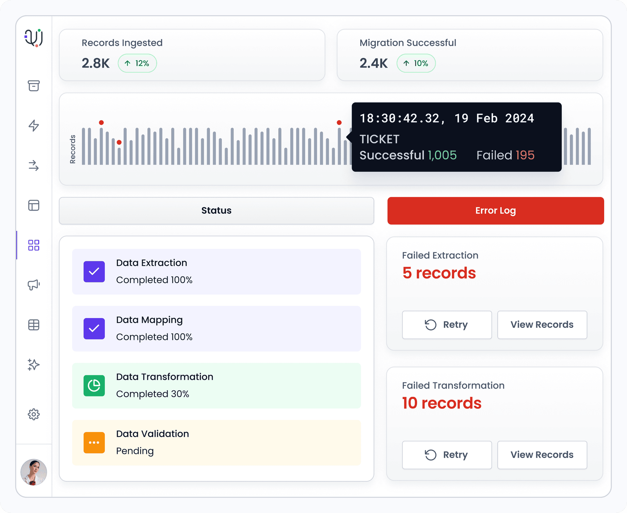Retry the Failed Extraction records
The image size is (627, 513).
click(x=447, y=325)
